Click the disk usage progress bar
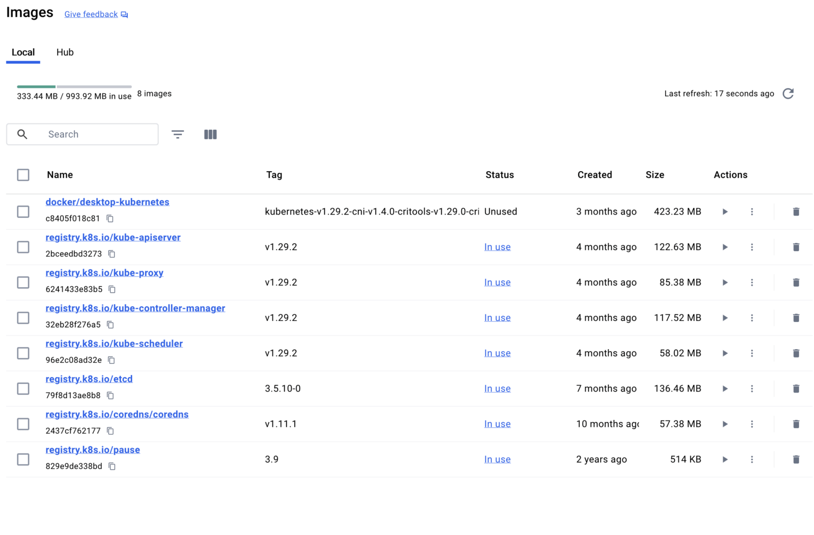This screenshot has height=535, width=814. pyautogui.click(x=74, y=86)
